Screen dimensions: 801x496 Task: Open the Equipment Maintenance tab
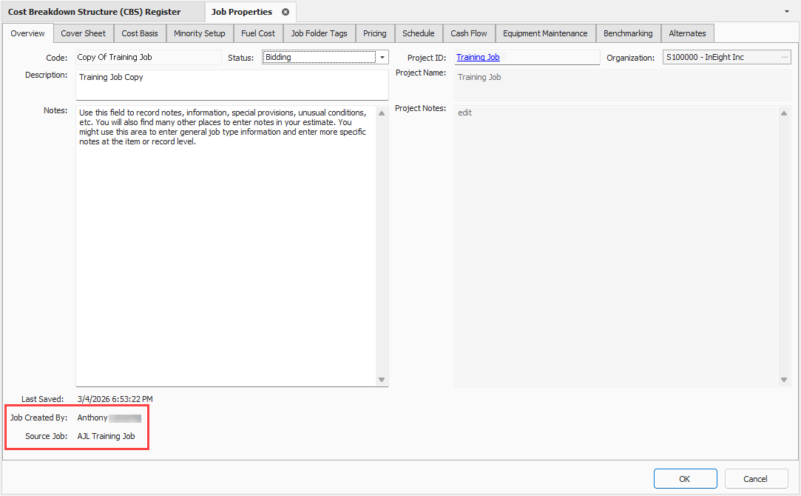click(545, 33)
